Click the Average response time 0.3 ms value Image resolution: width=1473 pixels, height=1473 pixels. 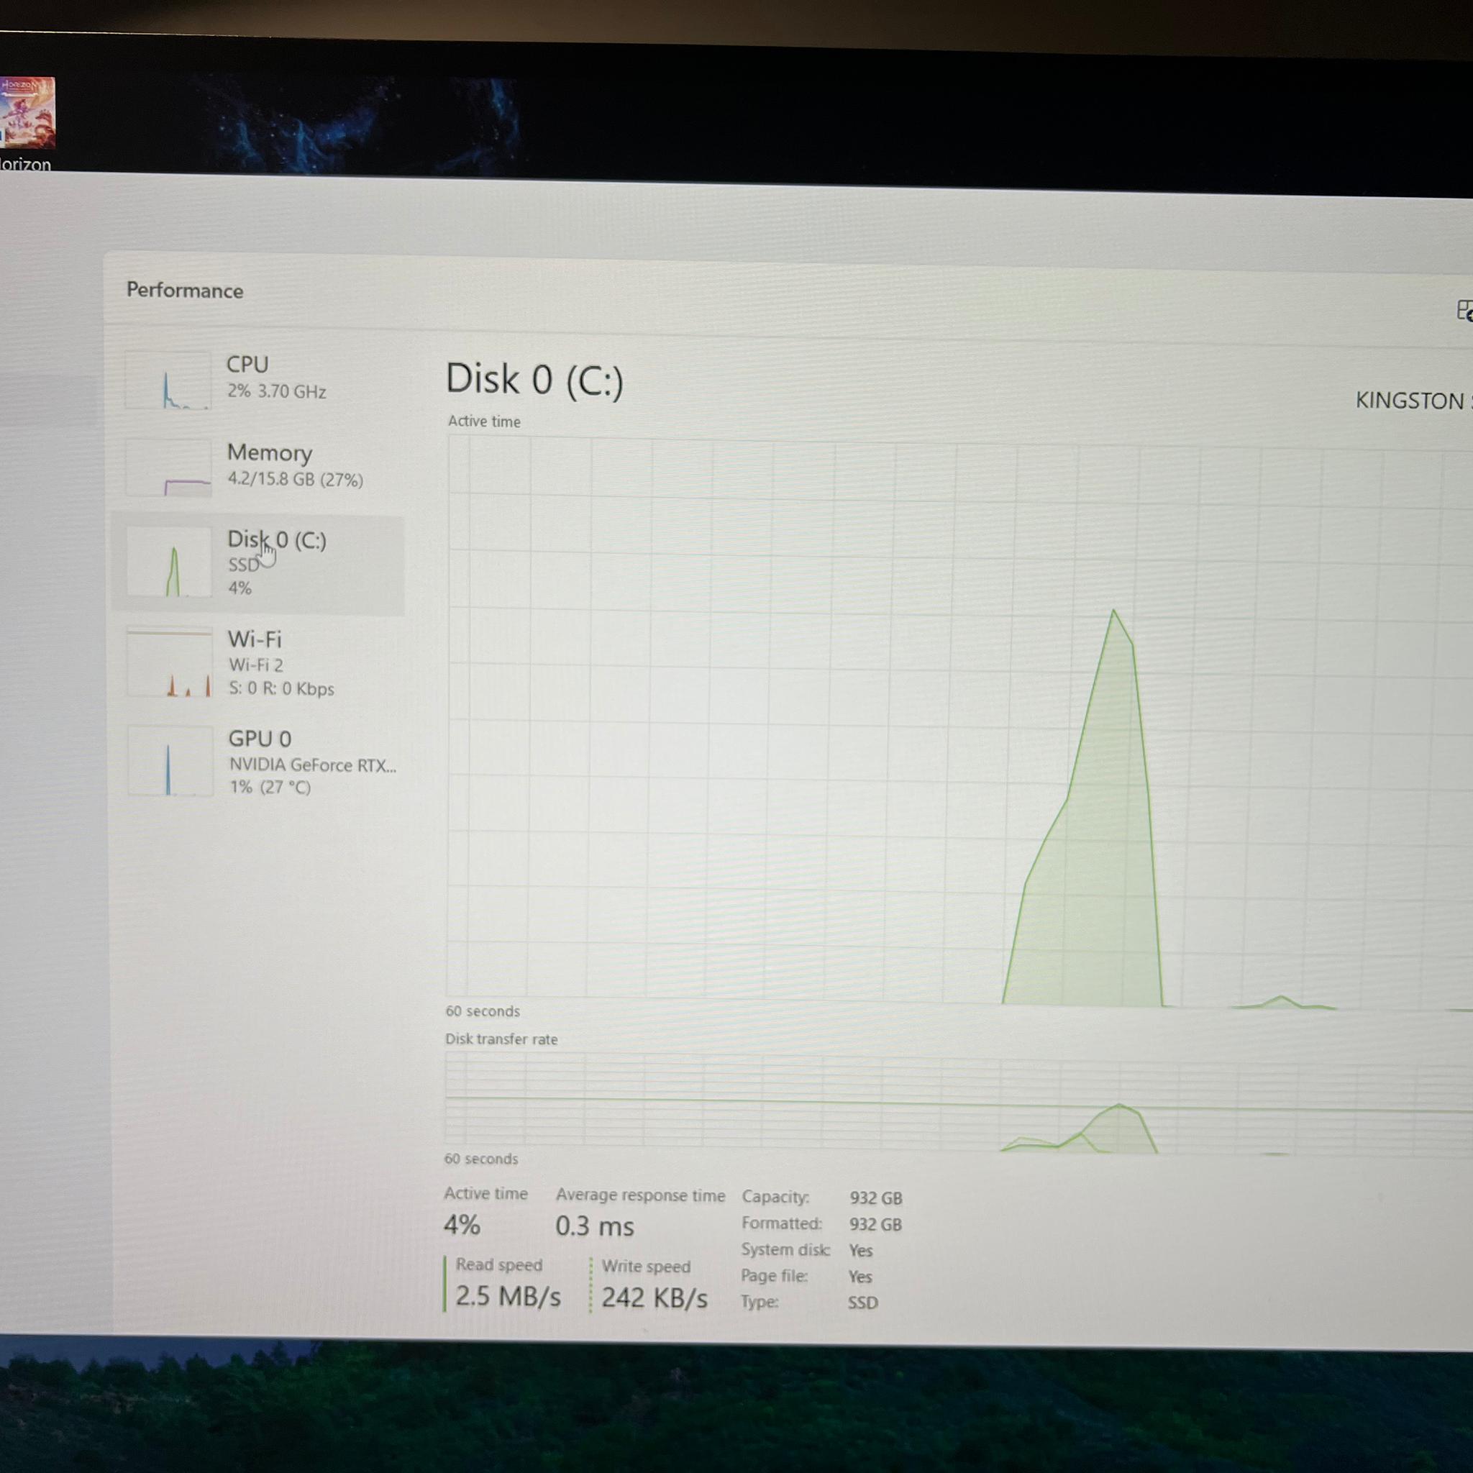(x=595, y=1227)
